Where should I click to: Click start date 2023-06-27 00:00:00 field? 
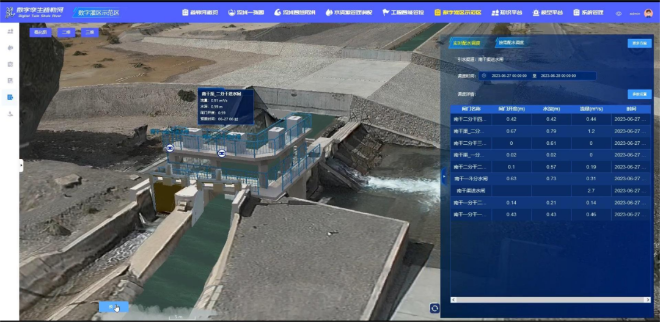point(509,76)
